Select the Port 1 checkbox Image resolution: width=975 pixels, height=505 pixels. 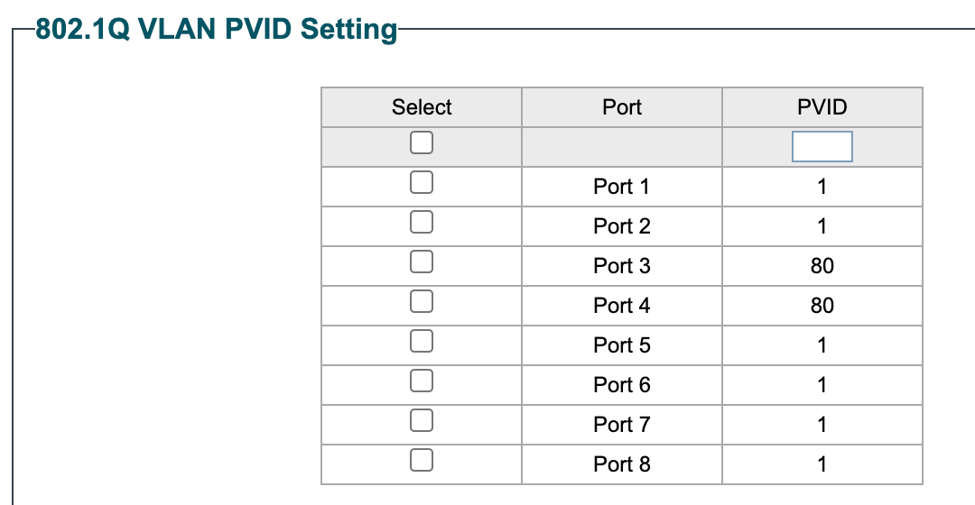(x=422, y=183)
